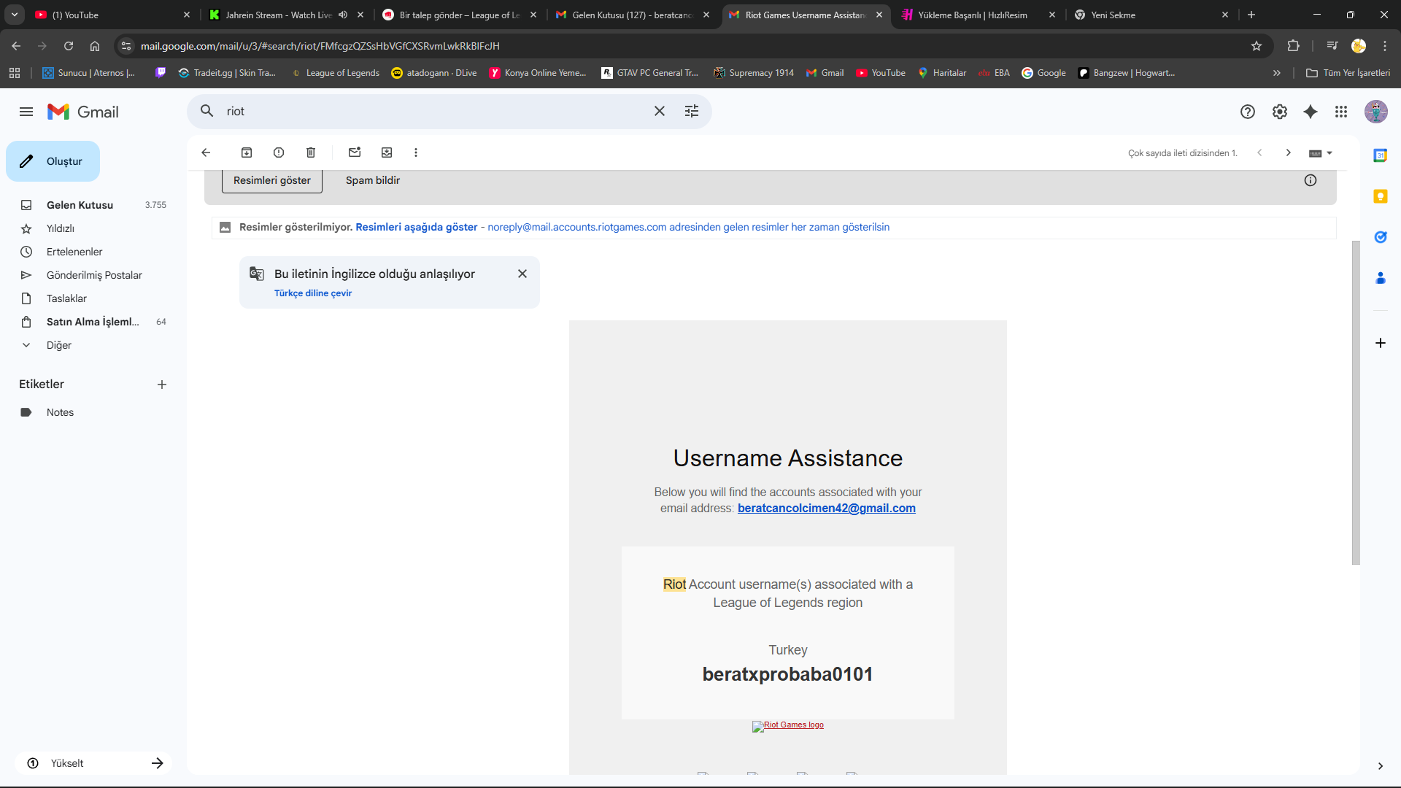
Task: Open Gönderilmiş Postalar sent folder
Action: [x=93, y=275]
